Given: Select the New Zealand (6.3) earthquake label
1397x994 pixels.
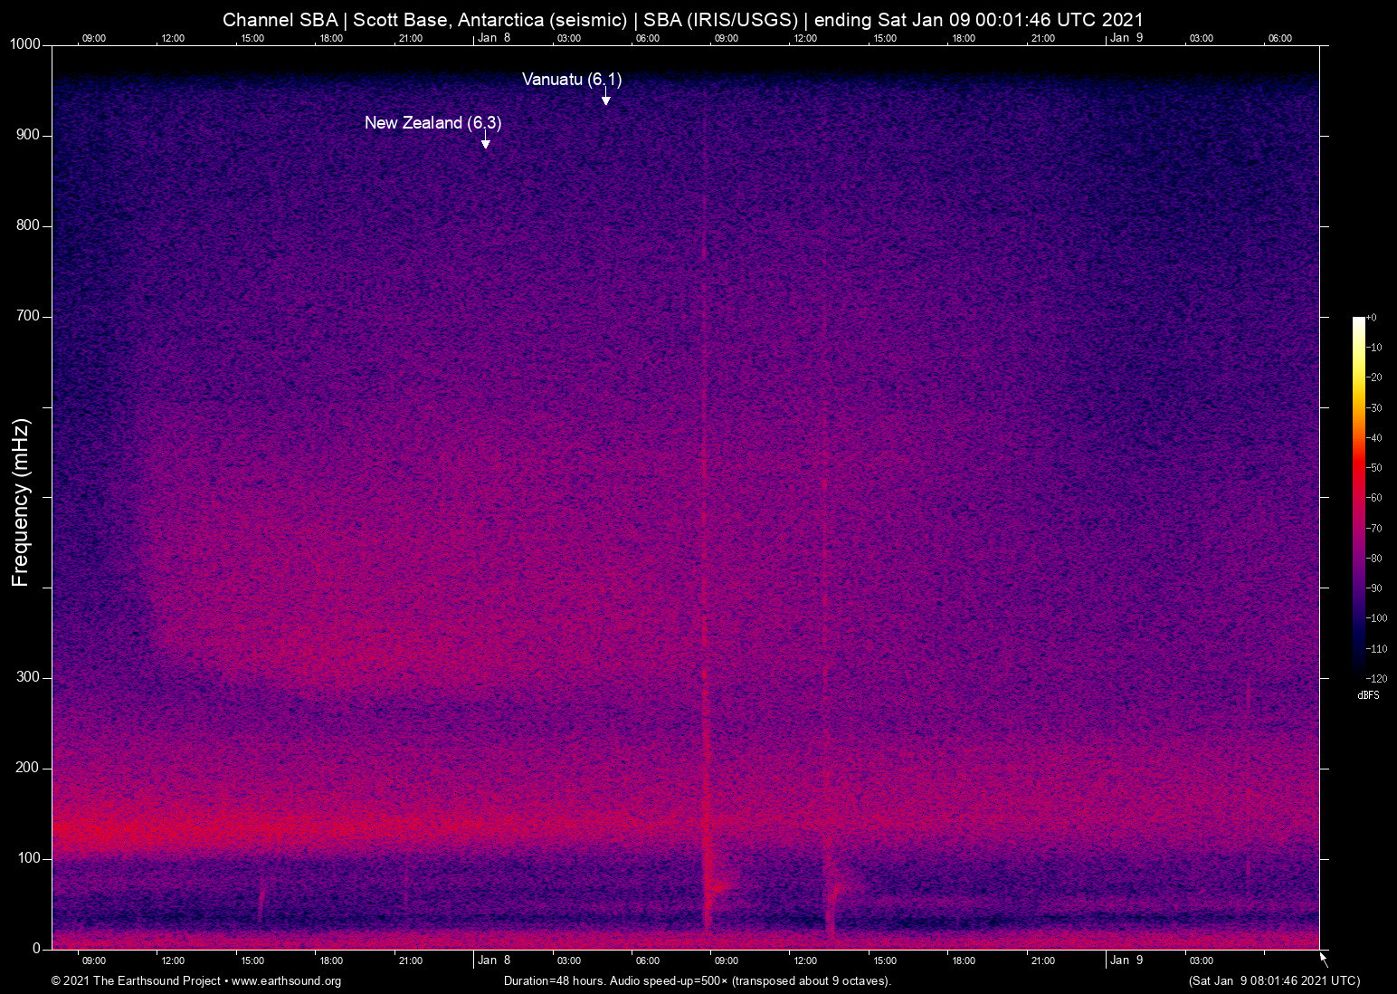Looking at the screenshot, I should [432, 123].
